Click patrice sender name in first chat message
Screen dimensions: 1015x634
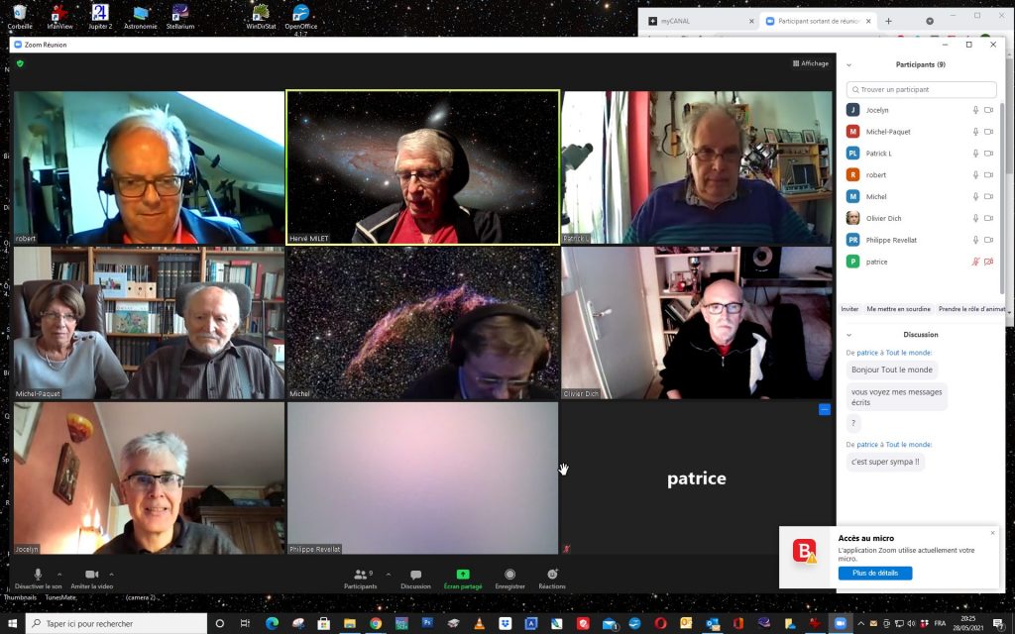click(867, 353)
